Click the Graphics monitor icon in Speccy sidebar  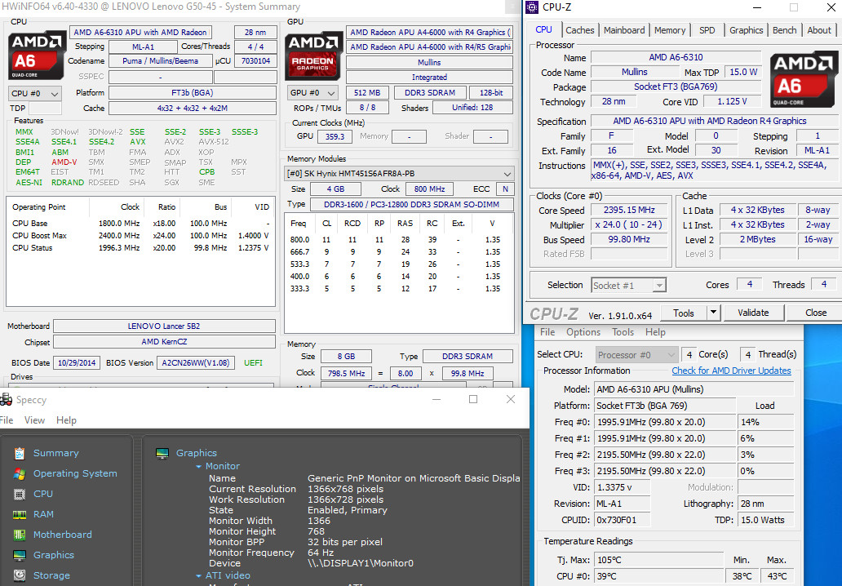point(20,555)
